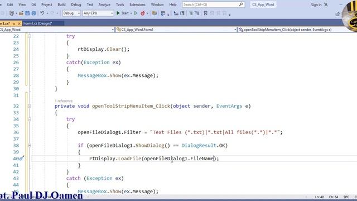Collapse the openToolStripMenuItem_Click method at line 32
Image resolution: width=357 pixels, height=201 pixels.
[x=30, y=106]
